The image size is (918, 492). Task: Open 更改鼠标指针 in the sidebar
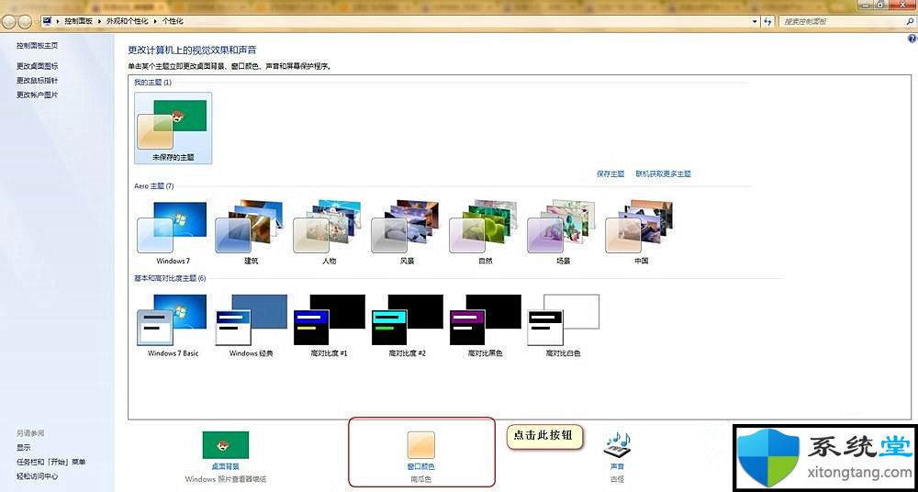(37, 80)
